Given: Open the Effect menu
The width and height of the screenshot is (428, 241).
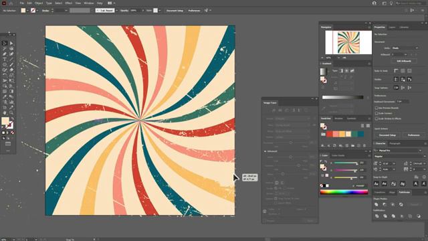Looking at the screenshot, I should [x=68, y=3].
